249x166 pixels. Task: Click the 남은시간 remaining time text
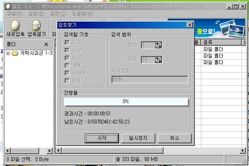[97, 122]
